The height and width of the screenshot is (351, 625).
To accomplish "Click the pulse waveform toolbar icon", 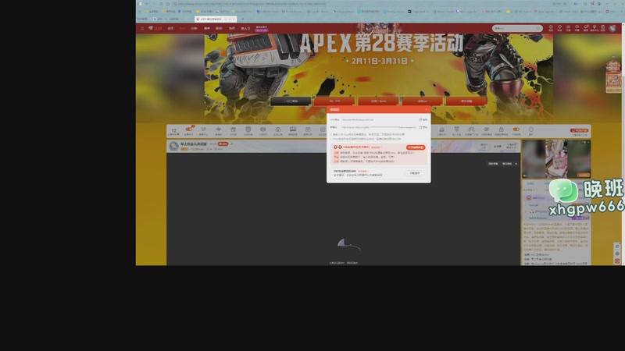I will coord(219,130).
